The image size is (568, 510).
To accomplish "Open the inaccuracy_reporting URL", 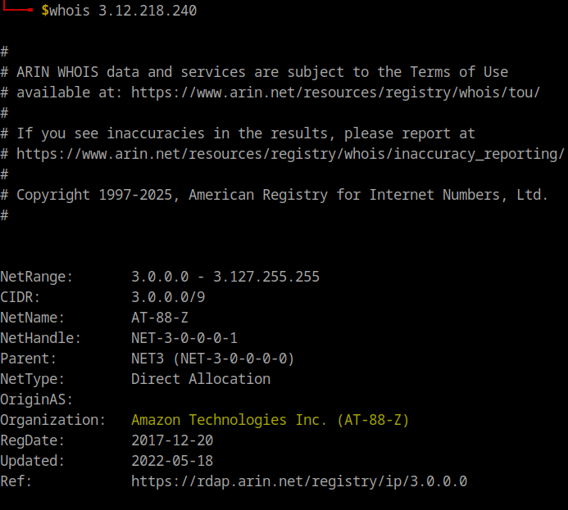I will pyautogui.click(x=290, y=154).
